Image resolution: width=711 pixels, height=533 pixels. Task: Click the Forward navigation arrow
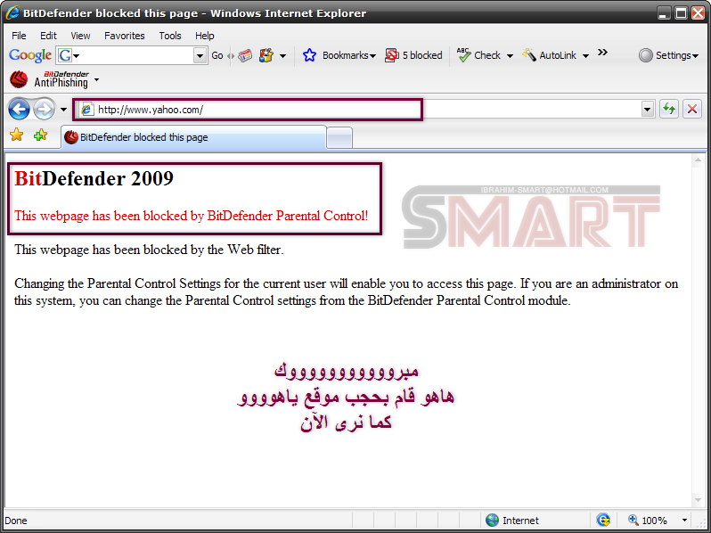click(x=44, y=110)
